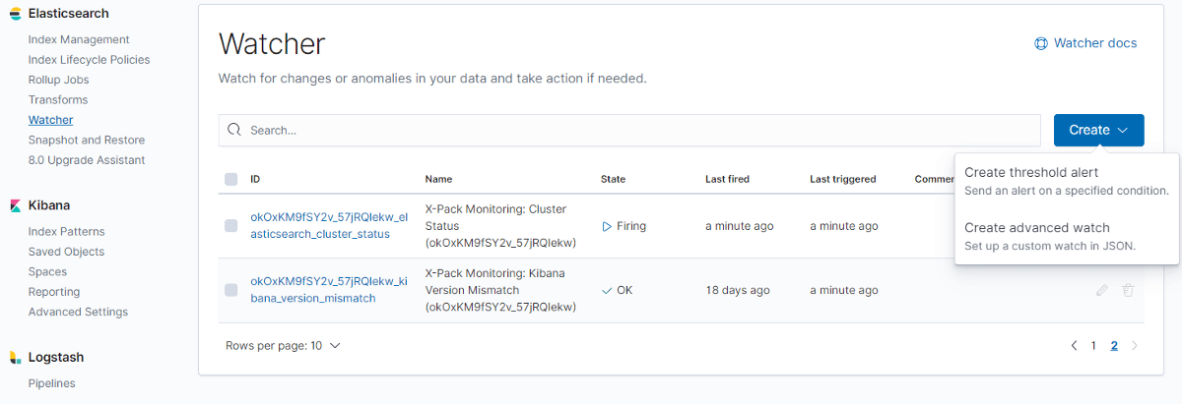1182x404 pixels.
Task: Open the Create dropdown button
Action: point(1099,130)
